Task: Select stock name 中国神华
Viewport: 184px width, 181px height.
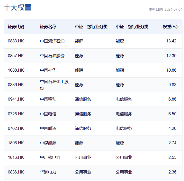Action: coord(48,70)
